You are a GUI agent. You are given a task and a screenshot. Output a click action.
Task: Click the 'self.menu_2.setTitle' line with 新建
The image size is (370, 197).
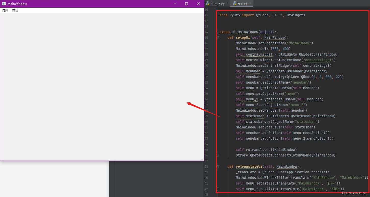click(290, 189)
